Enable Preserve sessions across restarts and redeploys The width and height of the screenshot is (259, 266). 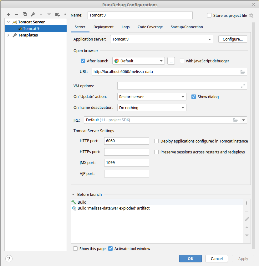[156, 152]
